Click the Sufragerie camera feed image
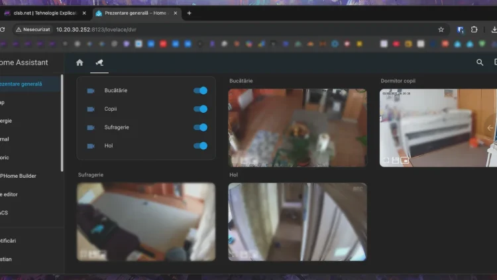497x280 pixels. pos(146,222)
